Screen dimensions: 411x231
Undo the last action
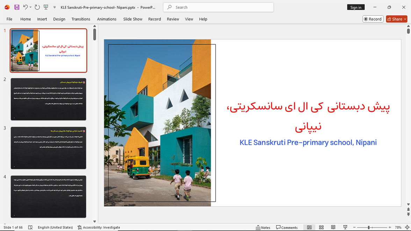pyautogui.click(x=25, y=7)
